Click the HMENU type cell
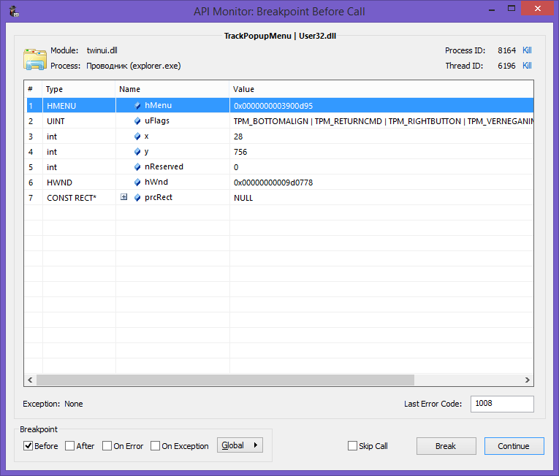Screen dimensions: 559x476 click(x=79, y=106)
